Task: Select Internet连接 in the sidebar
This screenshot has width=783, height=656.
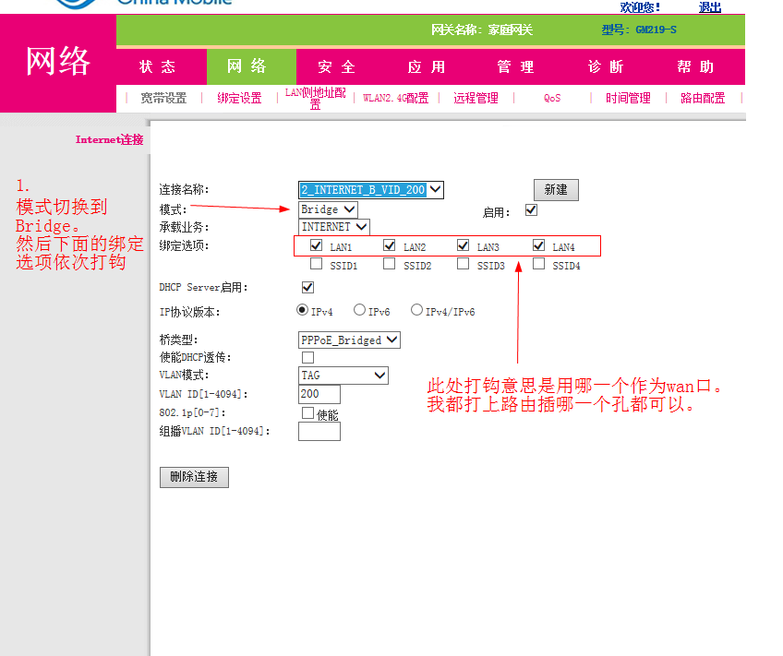Action: click(x=109, y=139)
